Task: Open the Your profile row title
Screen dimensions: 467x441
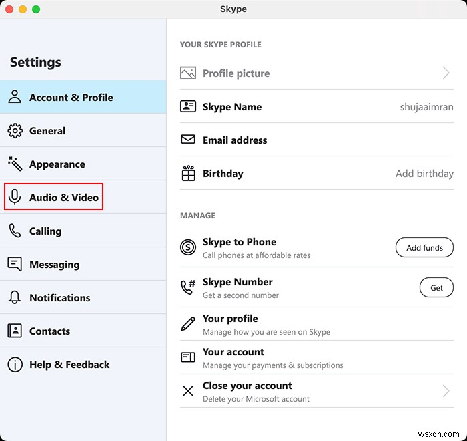Action: coord(230,318)
